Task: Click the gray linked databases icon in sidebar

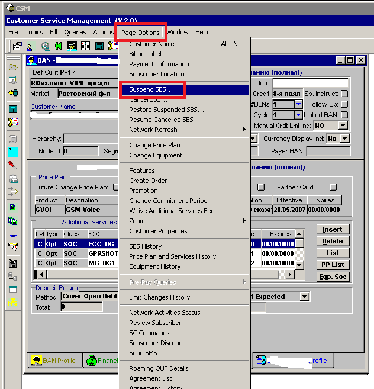Action: click(12, 277)
